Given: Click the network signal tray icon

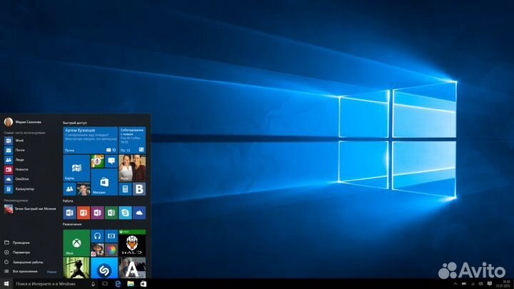Looking at the screenshot, I should point(473,284).
